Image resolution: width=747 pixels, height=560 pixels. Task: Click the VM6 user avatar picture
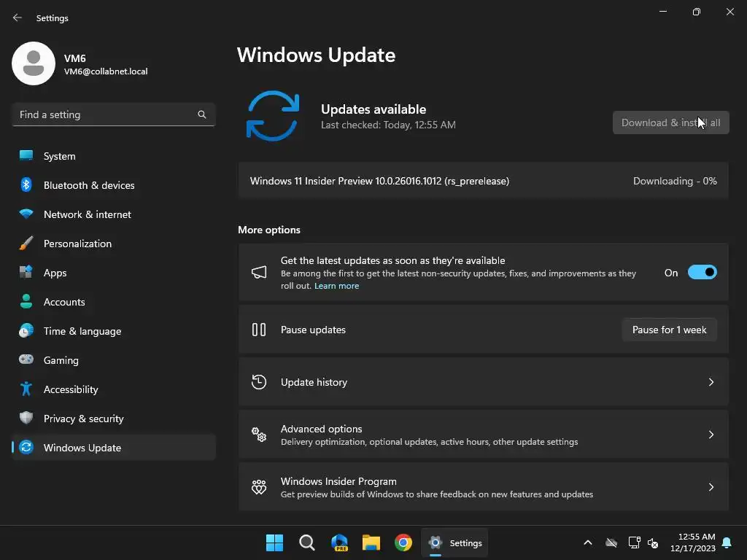point(34,63)
